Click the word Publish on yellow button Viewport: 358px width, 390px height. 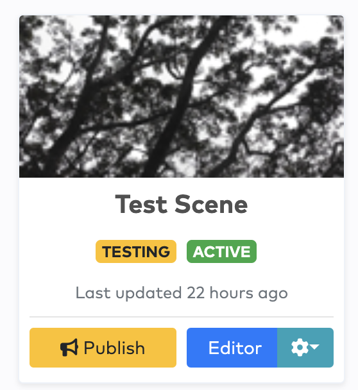coord(114,348)
